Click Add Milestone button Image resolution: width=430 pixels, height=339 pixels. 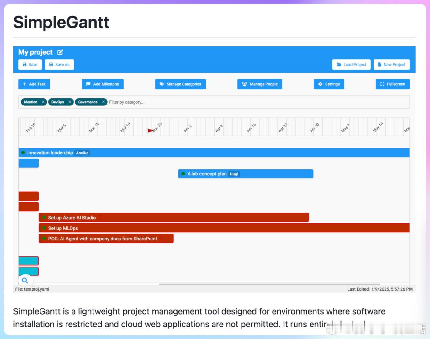point(103,84)
